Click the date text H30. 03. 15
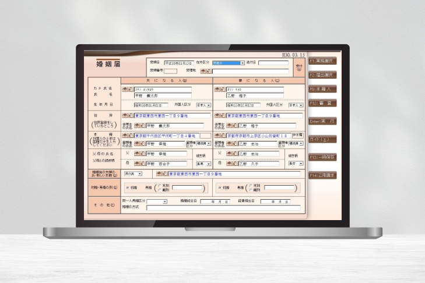425x283 pixels. [x=293, y=55]
